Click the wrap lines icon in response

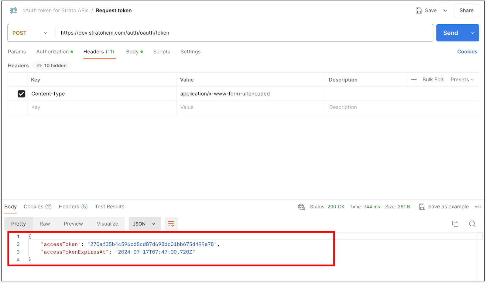click(x=171, y=224)
